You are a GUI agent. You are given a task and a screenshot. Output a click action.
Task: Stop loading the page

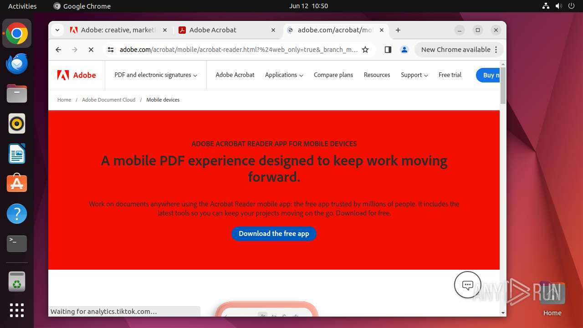pyautogui.click(x=91, y=50)
